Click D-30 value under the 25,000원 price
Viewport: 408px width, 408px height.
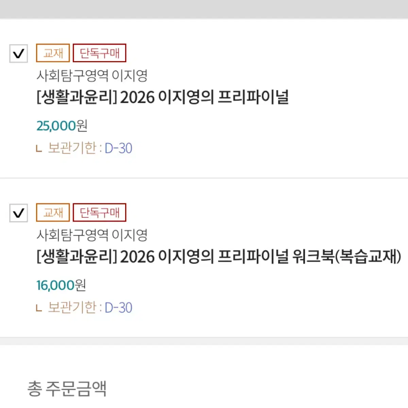tap(118, 148)
